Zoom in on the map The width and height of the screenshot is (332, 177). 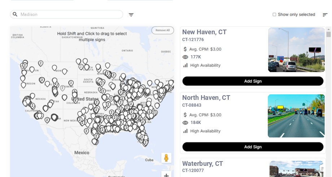click(x=166, y=175)
